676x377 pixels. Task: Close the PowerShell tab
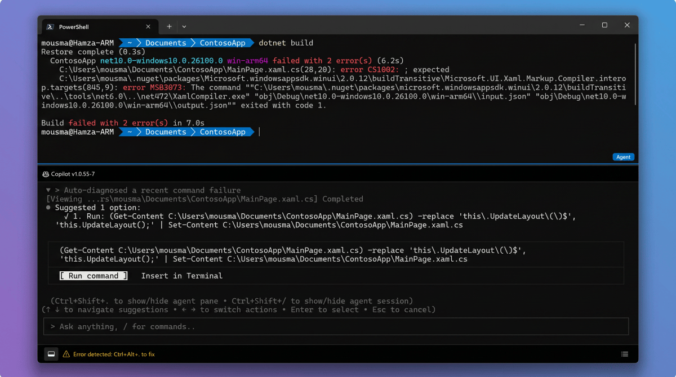coord(149,26)
